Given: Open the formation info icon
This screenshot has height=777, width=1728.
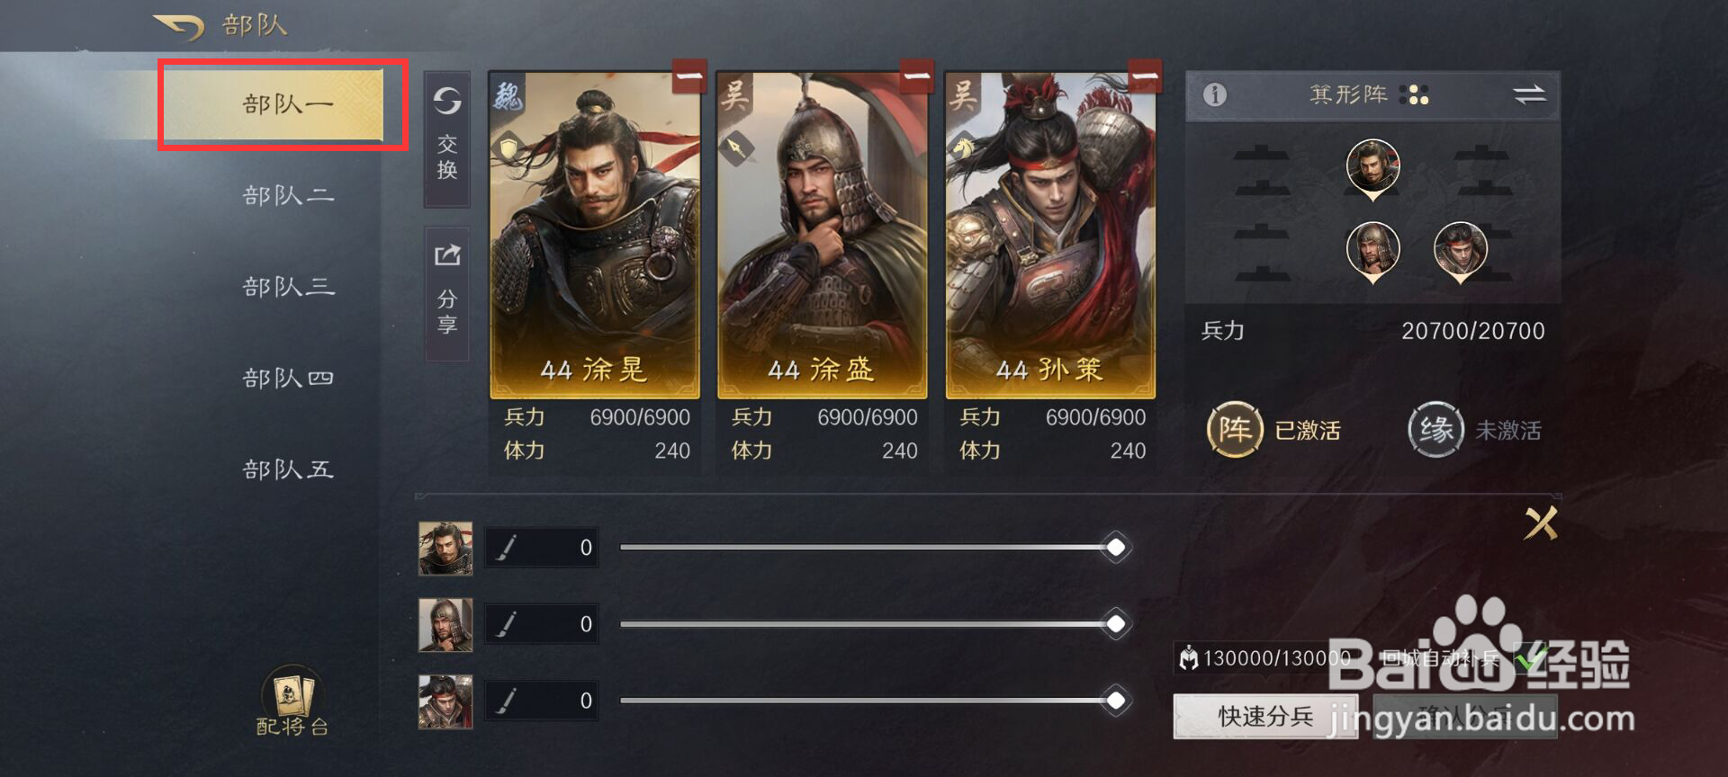Looking at the screenshot, I should coord(1215,94).
